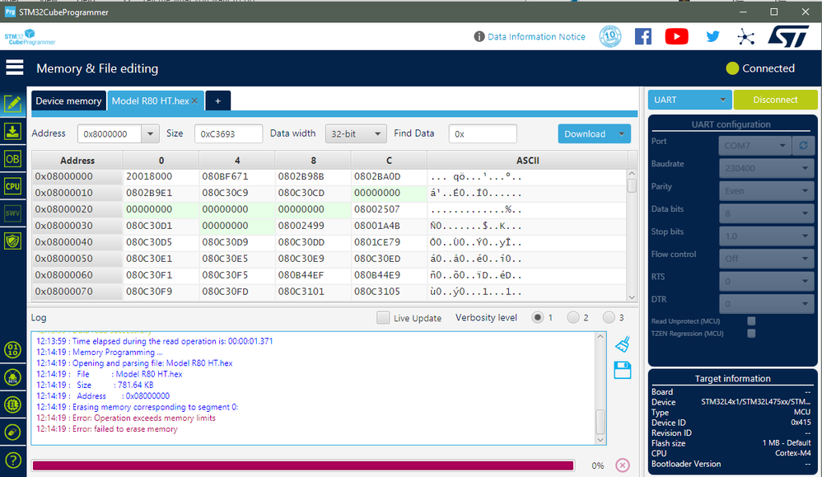822x477 pixels.
Task: Open the DTR dropdown
Action: (x=766, y=303)
